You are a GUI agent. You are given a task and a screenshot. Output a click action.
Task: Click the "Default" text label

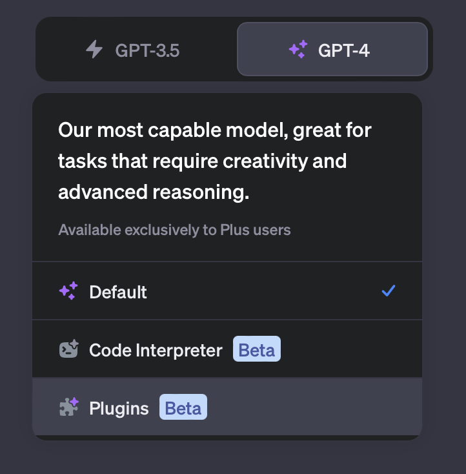pyautogui.click(x=118, y=292)
